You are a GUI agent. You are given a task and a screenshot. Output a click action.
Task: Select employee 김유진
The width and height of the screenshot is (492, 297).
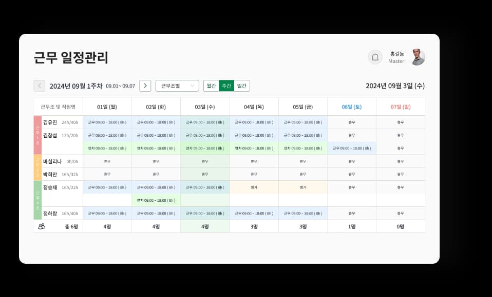pyautogui.click(x=51, y=122)
